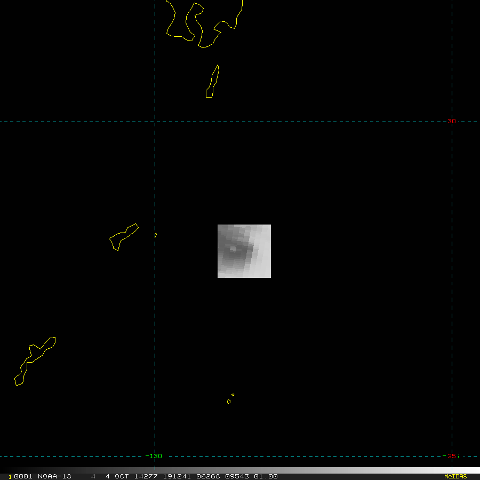Click the 191241 time stamp
This screenshot has width=480, height=480.
point(177,476)
